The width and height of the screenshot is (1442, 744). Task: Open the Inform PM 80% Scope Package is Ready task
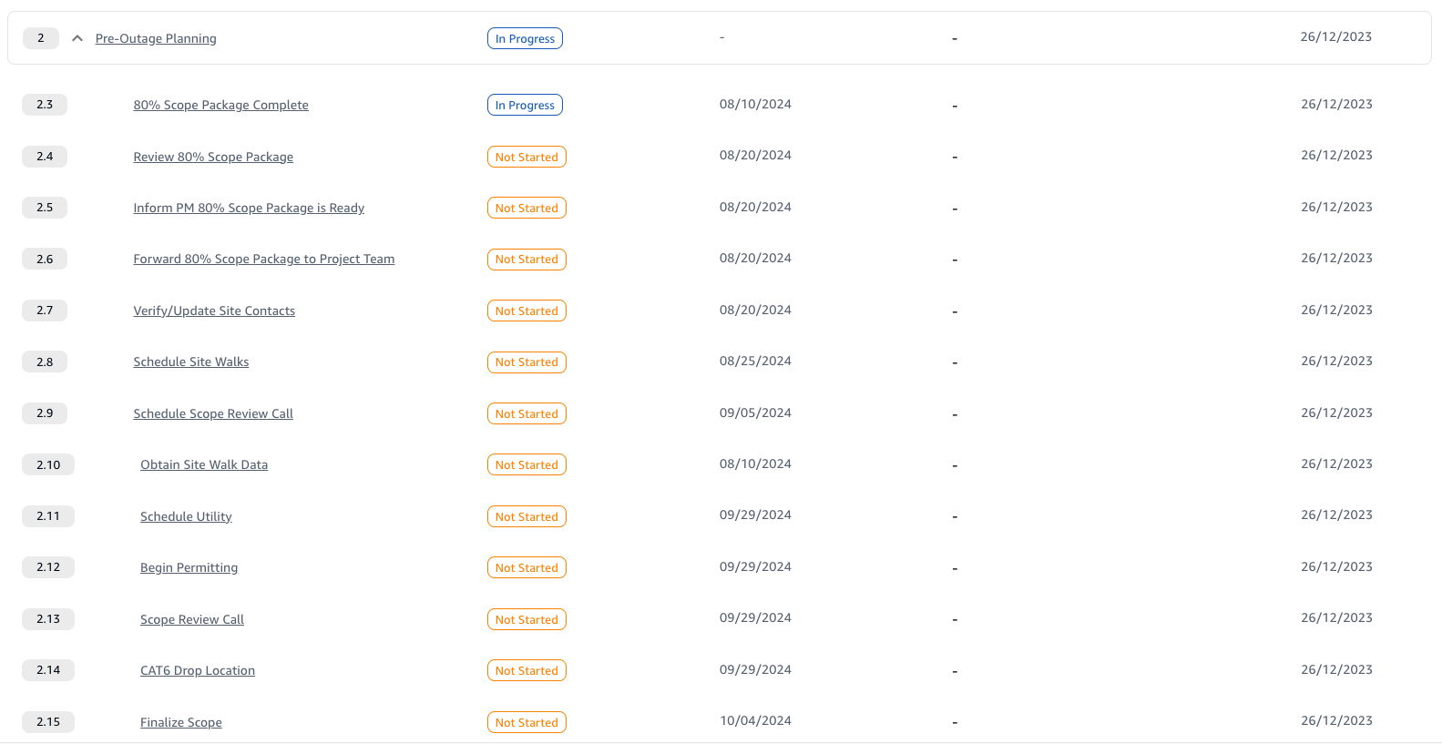click(248, 208)
